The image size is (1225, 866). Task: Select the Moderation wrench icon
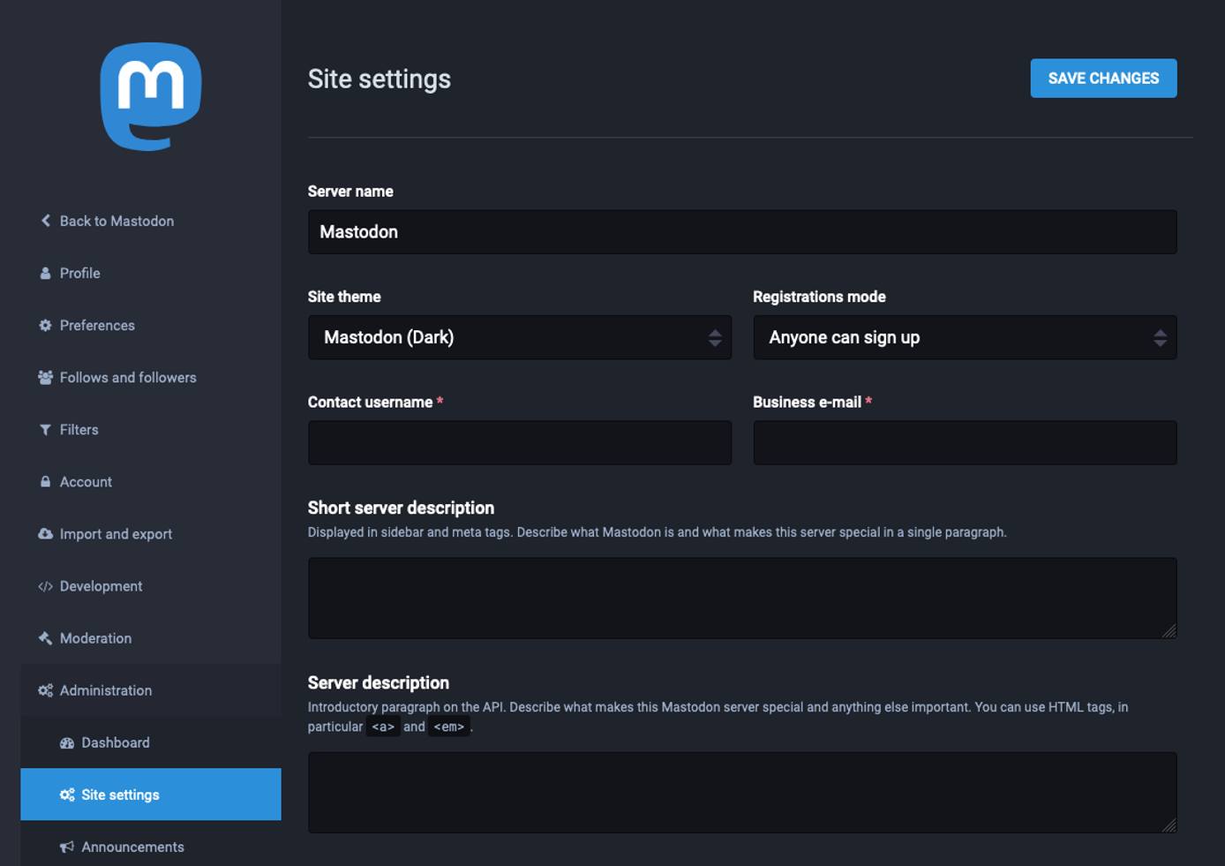45,637
